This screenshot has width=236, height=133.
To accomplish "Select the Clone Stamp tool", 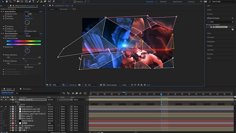I will coord(41,1).
